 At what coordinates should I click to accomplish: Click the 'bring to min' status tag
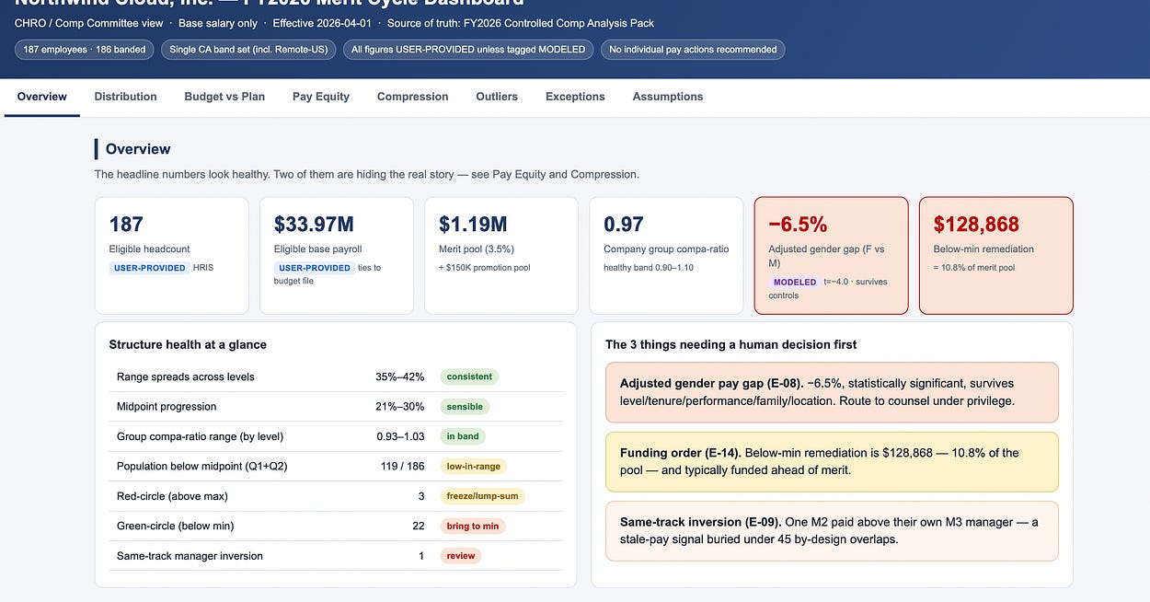[x=472, y=526]
